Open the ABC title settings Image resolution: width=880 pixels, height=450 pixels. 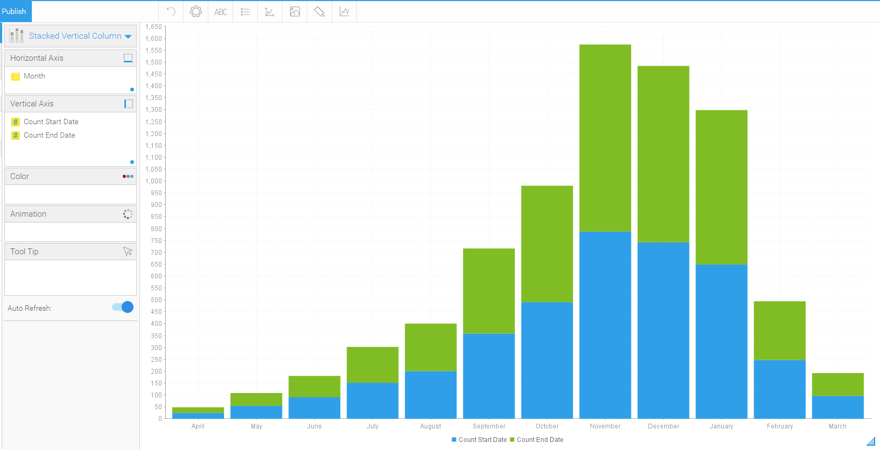(x=221, y=12)
